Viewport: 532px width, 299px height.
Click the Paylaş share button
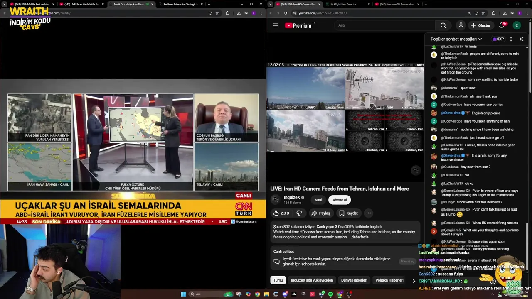(320, 213)
